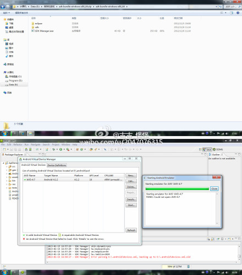Open the Debug icon dropdown arrow
Screen dimensions: 242x275
57,149
